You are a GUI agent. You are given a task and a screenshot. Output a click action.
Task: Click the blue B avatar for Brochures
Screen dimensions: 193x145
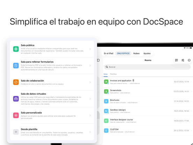click(x=106, y=101)
